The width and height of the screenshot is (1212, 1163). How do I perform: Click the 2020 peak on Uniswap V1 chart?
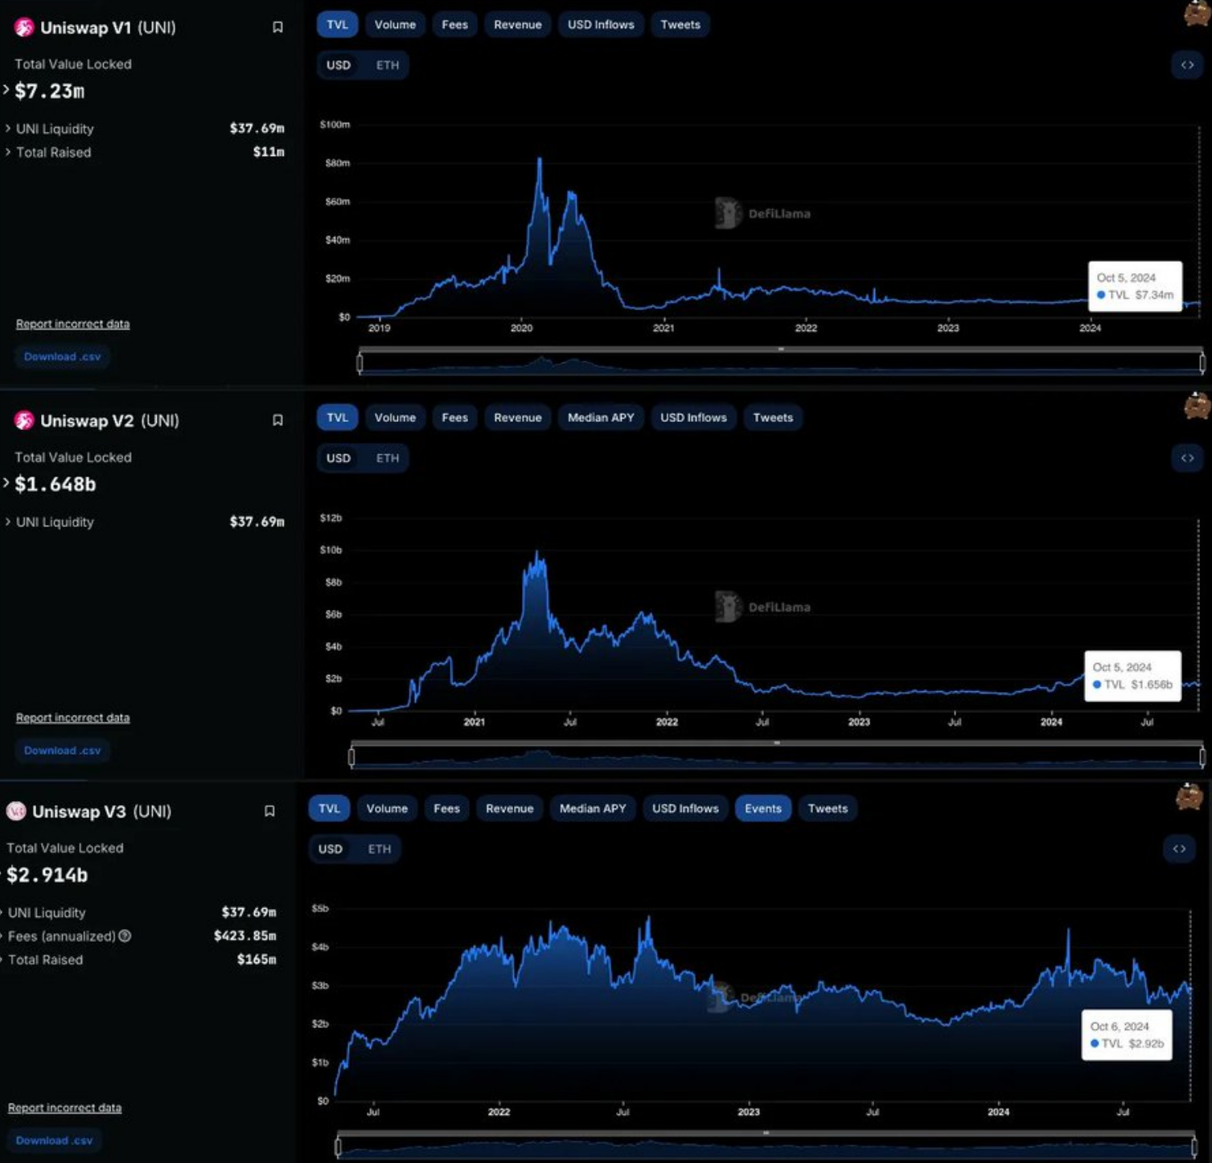pos(540,159)
